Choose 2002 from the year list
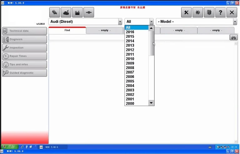This screenshot has height=154, width=240. 137,95
